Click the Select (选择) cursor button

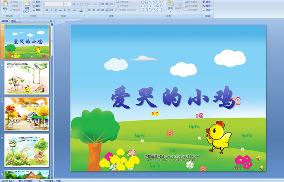208,10
